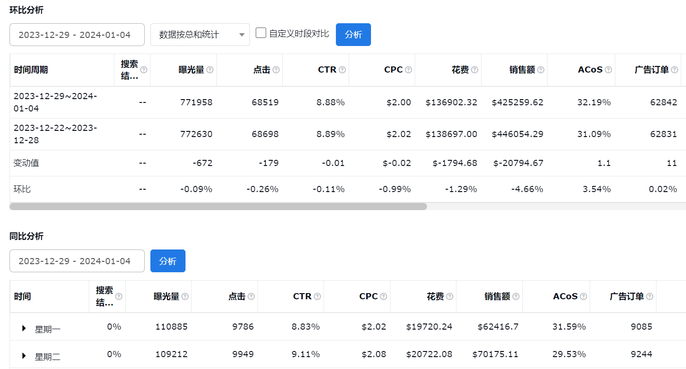
Task: Click ad orders value 62842
Action: (x=664, y=102)
